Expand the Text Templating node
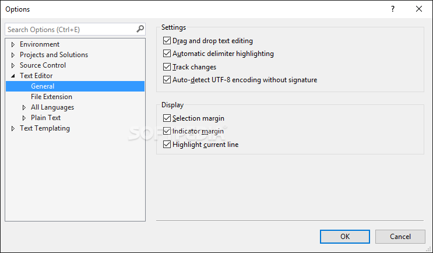The width and height of the screenshot is (433, 253). 13,128
